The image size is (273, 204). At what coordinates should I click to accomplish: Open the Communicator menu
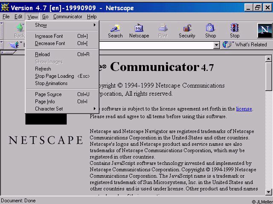pos(67,17)
